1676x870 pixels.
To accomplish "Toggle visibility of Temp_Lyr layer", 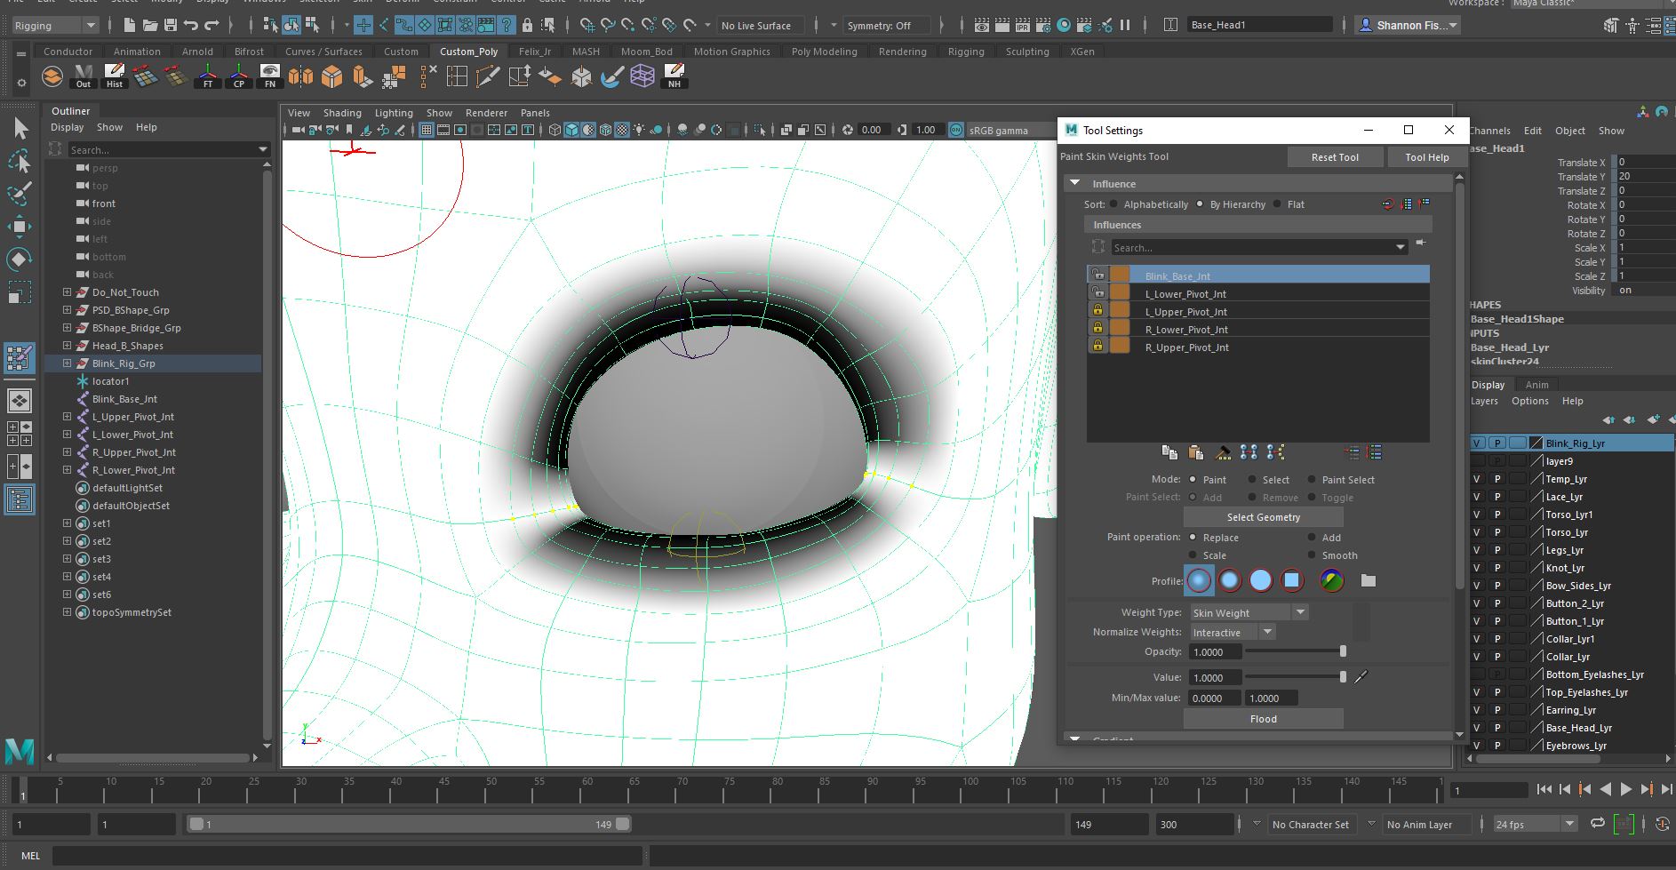I will pos(1478,479).
